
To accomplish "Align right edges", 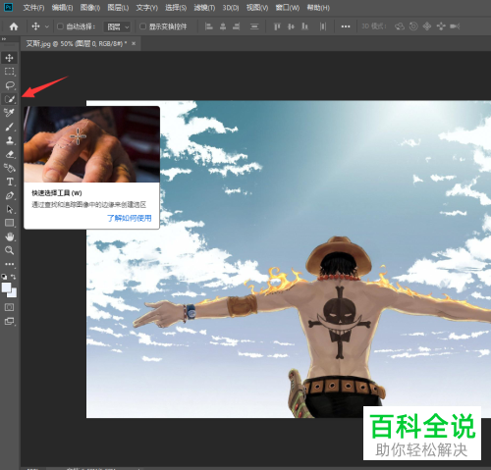I will (x=237, y=26).
